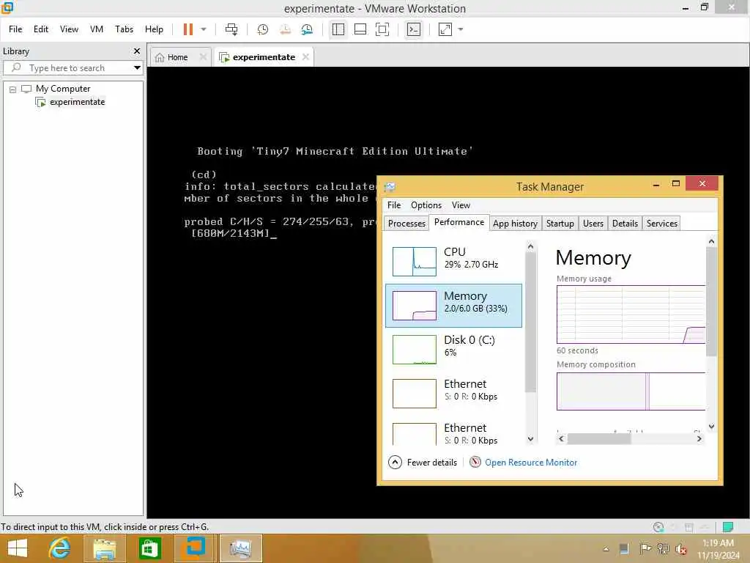Switch to the Startup tab
750x563 pixels.
point(560,223)
